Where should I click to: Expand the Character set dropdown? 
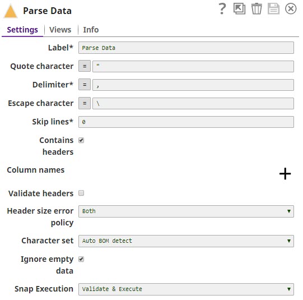pos(186,241)
